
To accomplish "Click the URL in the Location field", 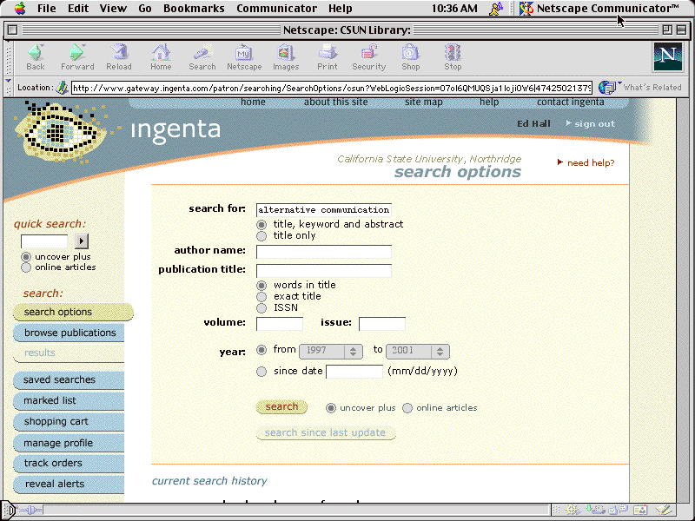I will point(332,89).
